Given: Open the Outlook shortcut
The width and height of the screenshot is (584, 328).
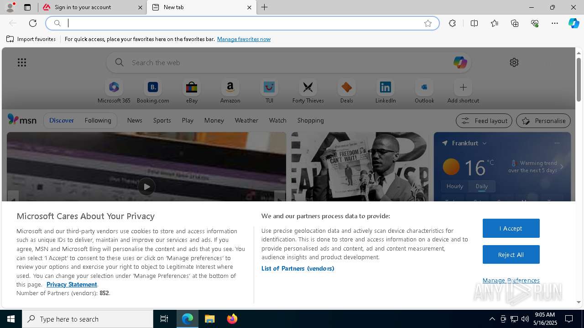Looking at the screenshot, I should [424, 92].
